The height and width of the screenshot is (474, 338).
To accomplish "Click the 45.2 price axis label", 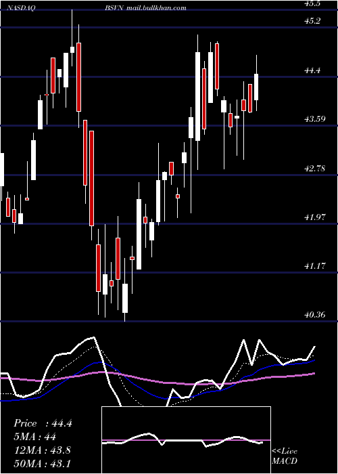I will coord(312,21).
